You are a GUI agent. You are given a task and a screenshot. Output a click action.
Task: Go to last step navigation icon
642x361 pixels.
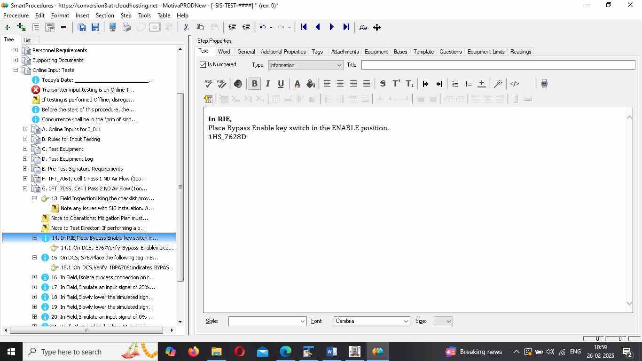(346, 27)
